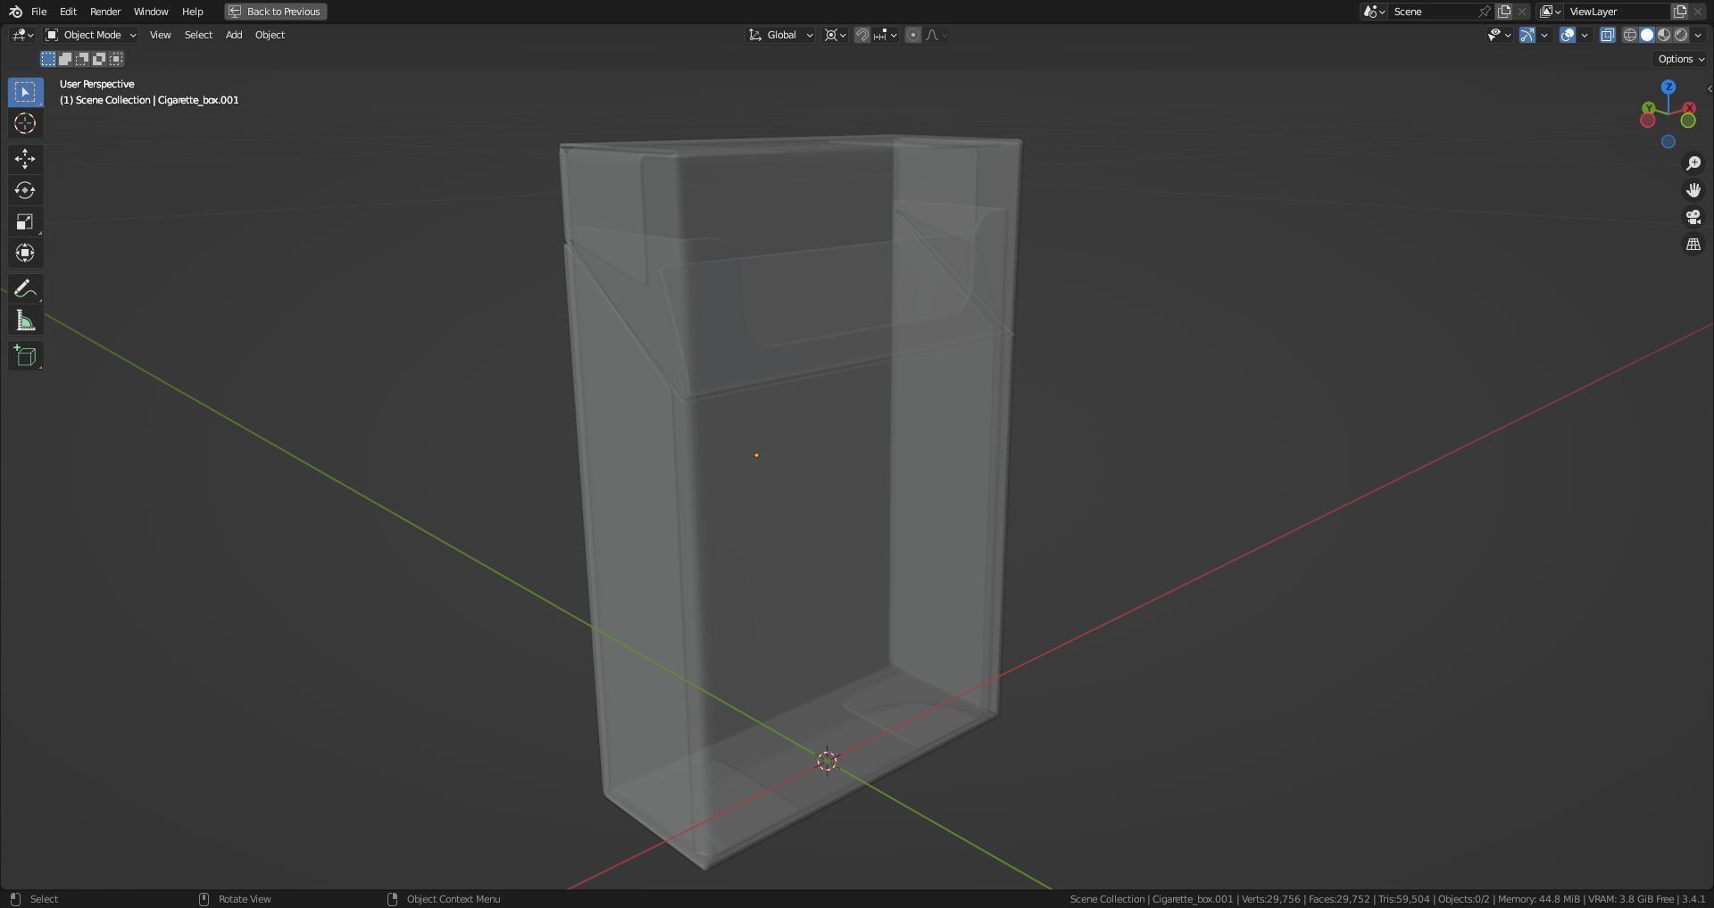Open proportional editing falloff dropdown
This screenshot has width=1714, height=908.
coord(936,35)
